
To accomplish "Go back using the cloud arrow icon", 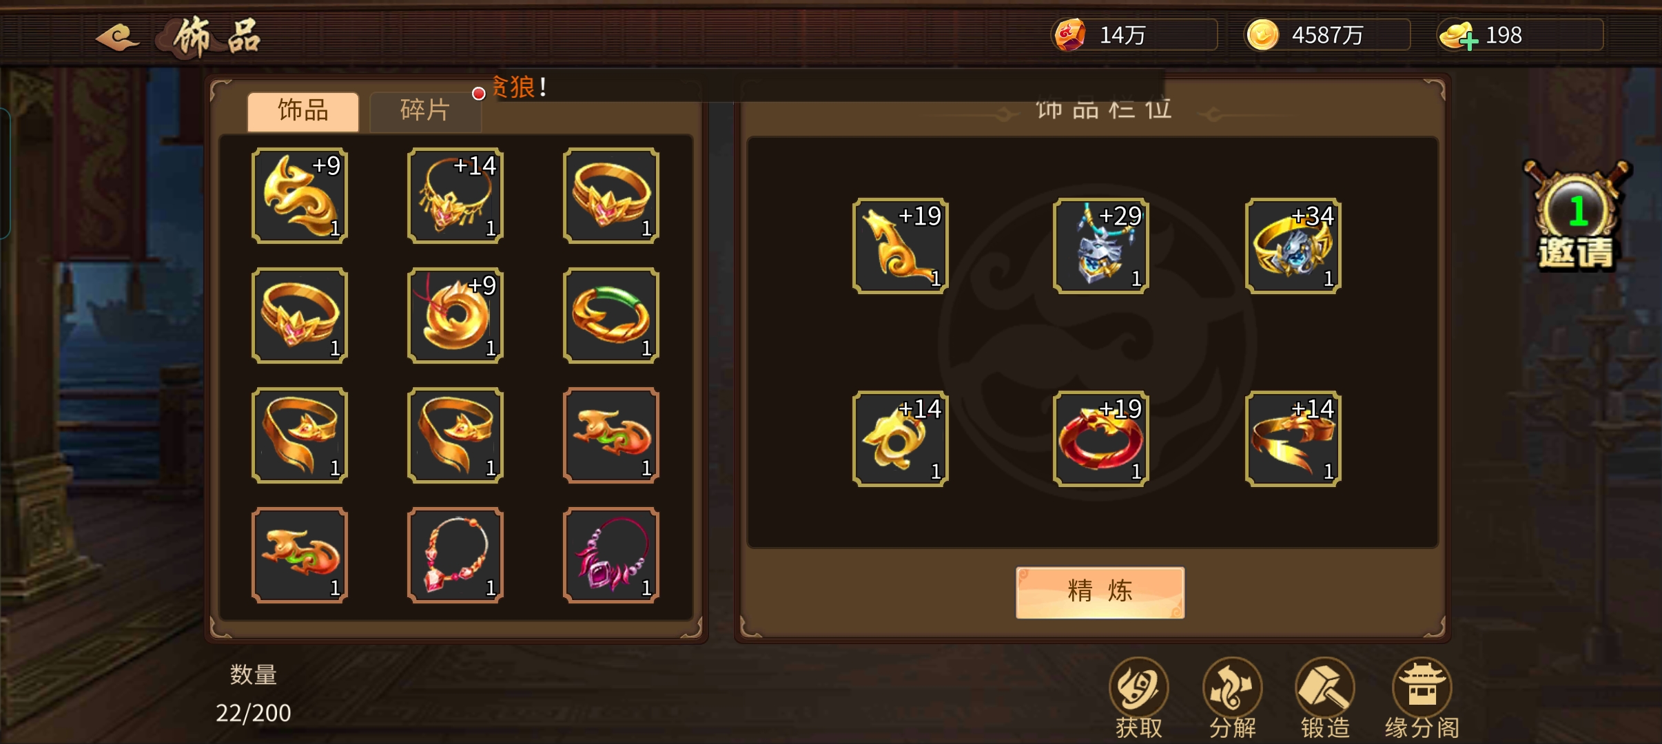I will click(117, 36).
